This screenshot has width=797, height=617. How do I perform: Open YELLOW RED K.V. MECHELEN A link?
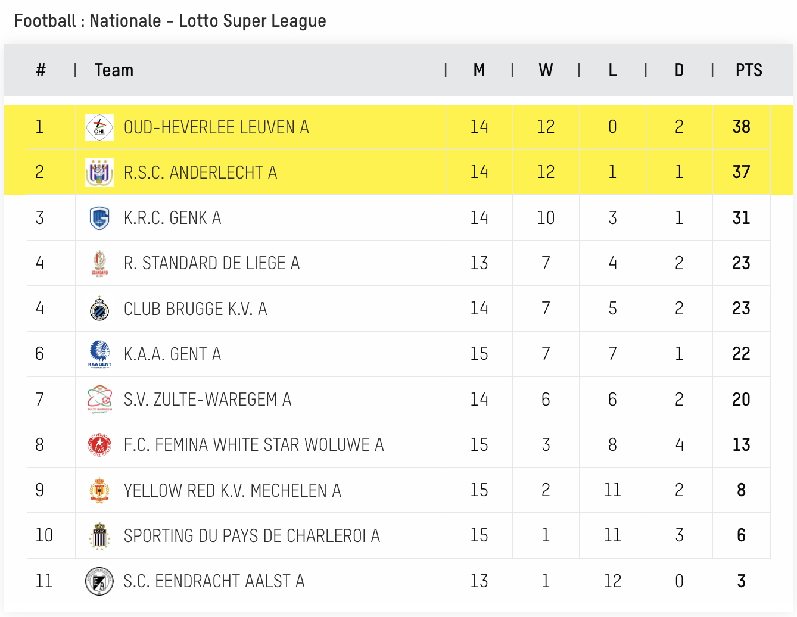(232, 491)
